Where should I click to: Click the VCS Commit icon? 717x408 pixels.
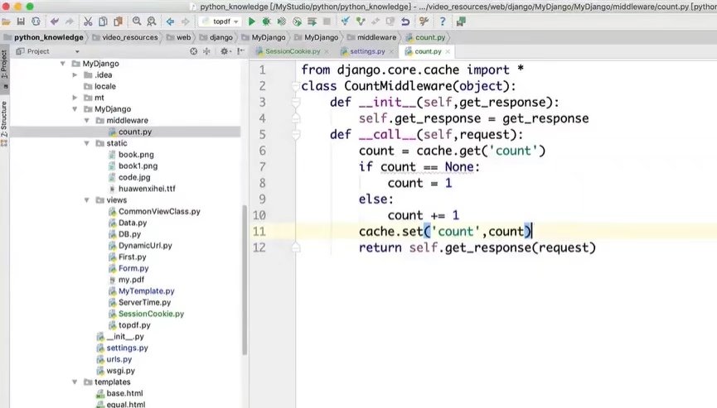tap(361, 22)
